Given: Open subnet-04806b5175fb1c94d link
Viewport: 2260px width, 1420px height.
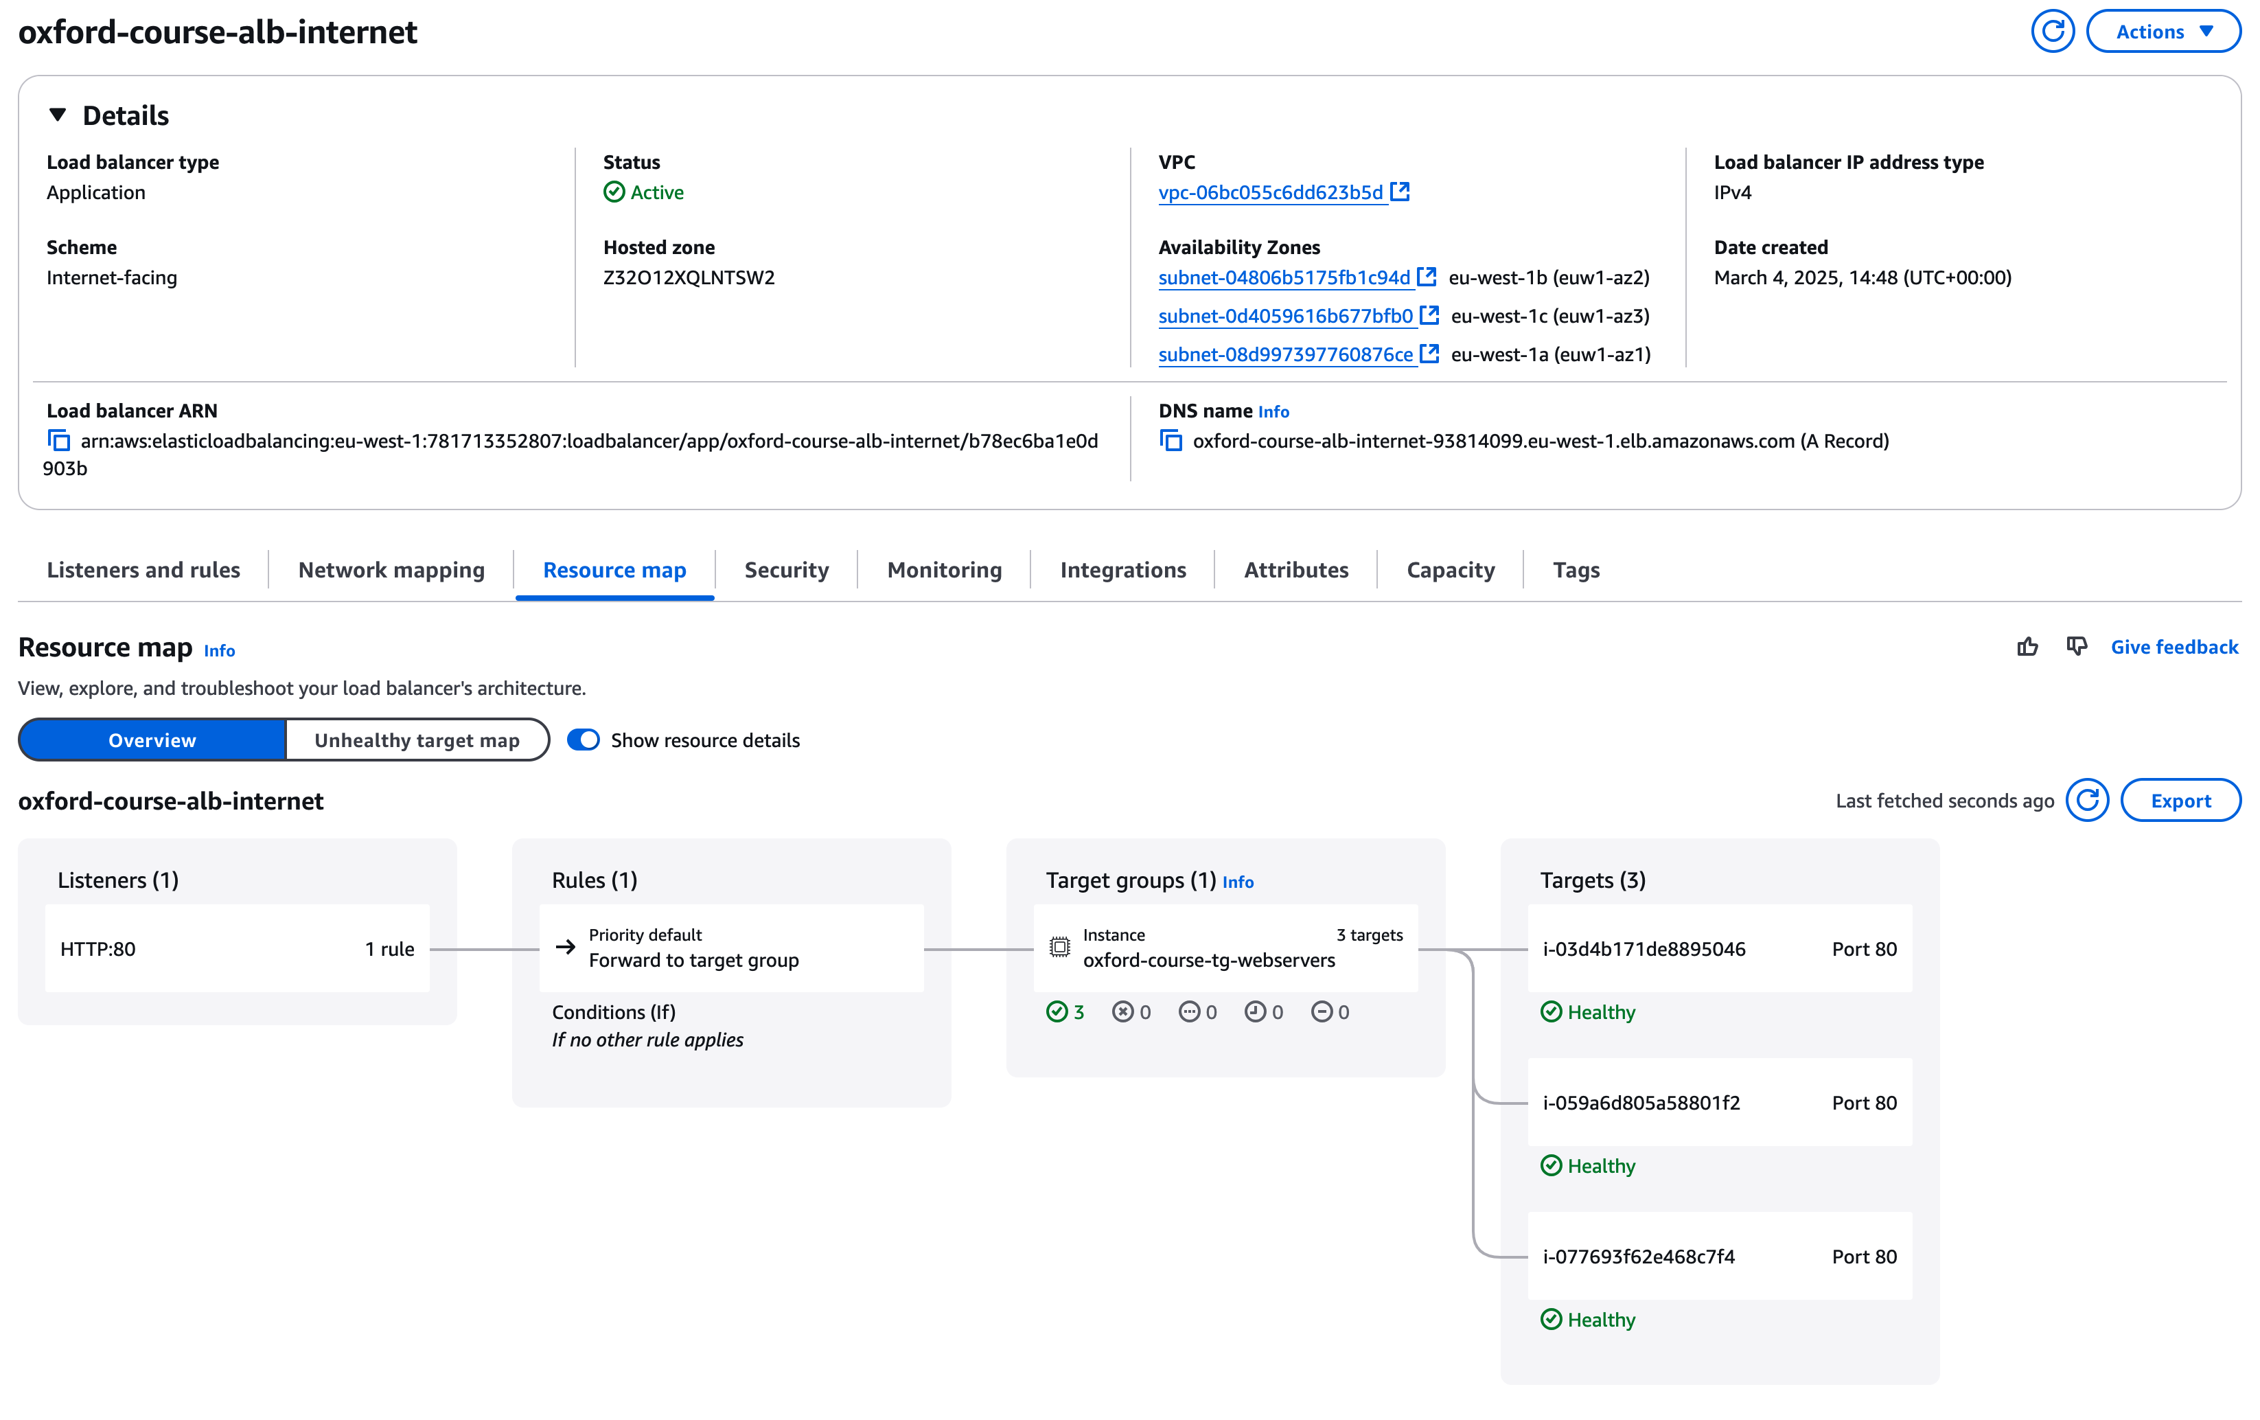Looking at the screenshot, I should coord(1284,278).
